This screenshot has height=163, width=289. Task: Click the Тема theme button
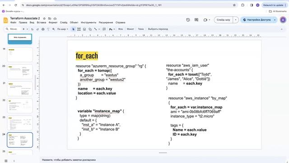click(x=140, y=29)
